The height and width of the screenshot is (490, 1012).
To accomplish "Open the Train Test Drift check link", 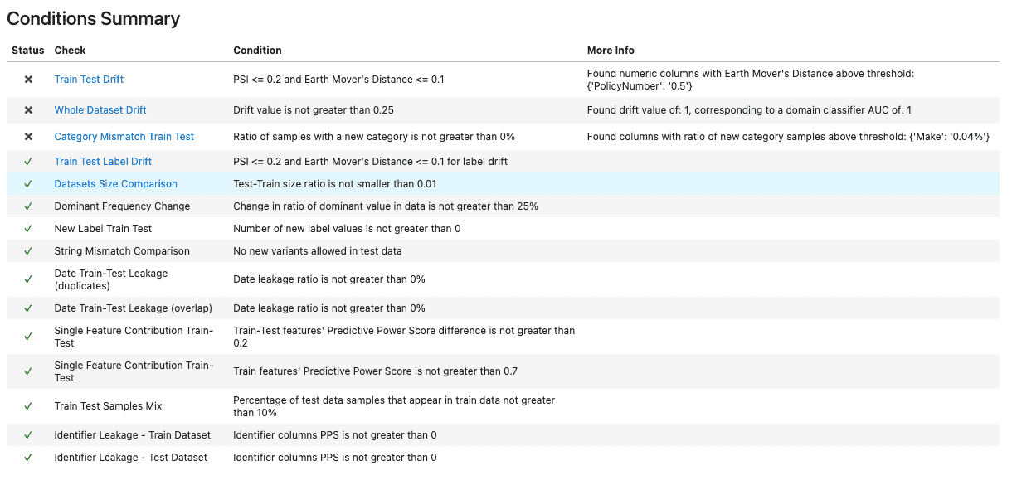I will tap(89, 80).
